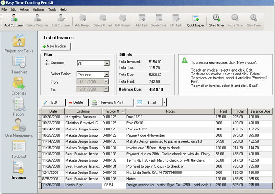Viewport: 275px width, 194px height.
Task: Click the Delete Task toolbar icon
Action: click(x=159, y=21)
